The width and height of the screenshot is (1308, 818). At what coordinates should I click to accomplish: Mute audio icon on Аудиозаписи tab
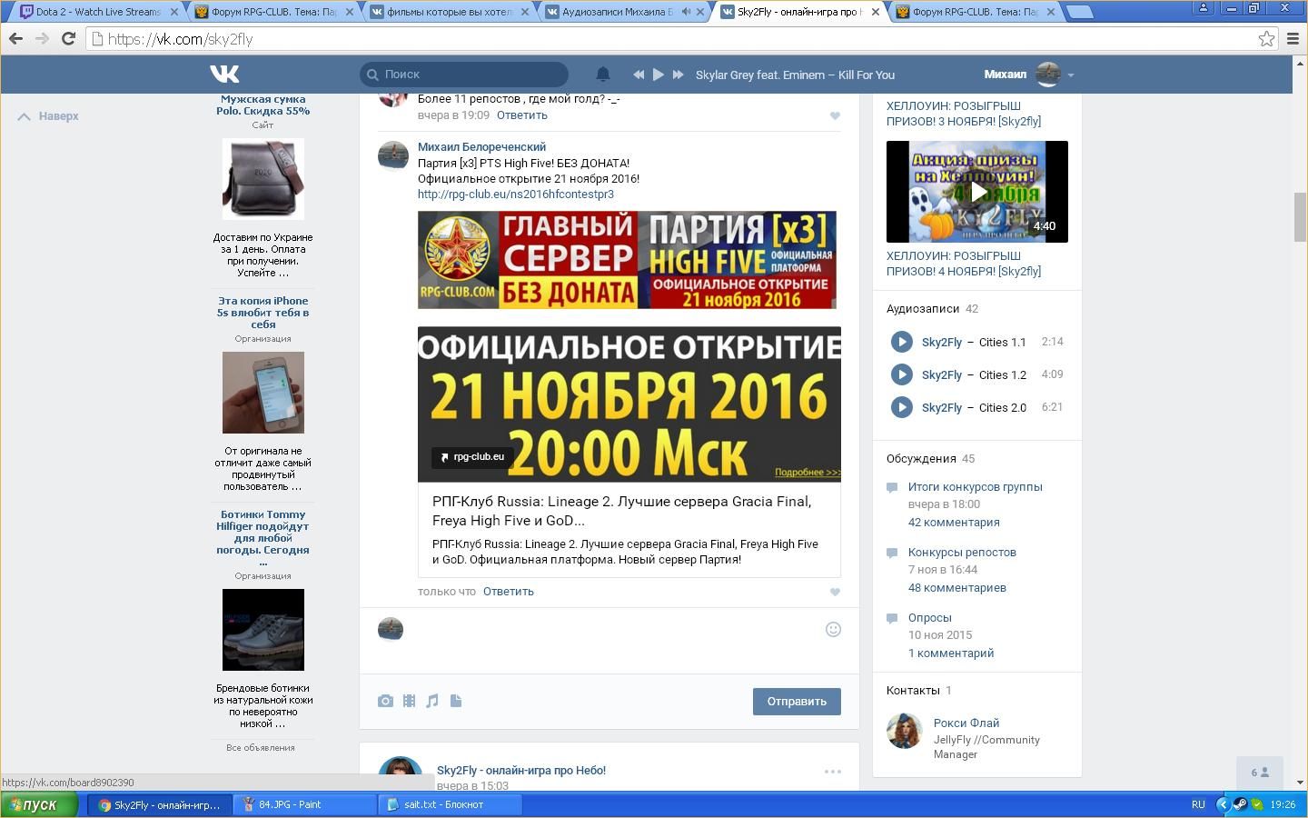[686, 12]
